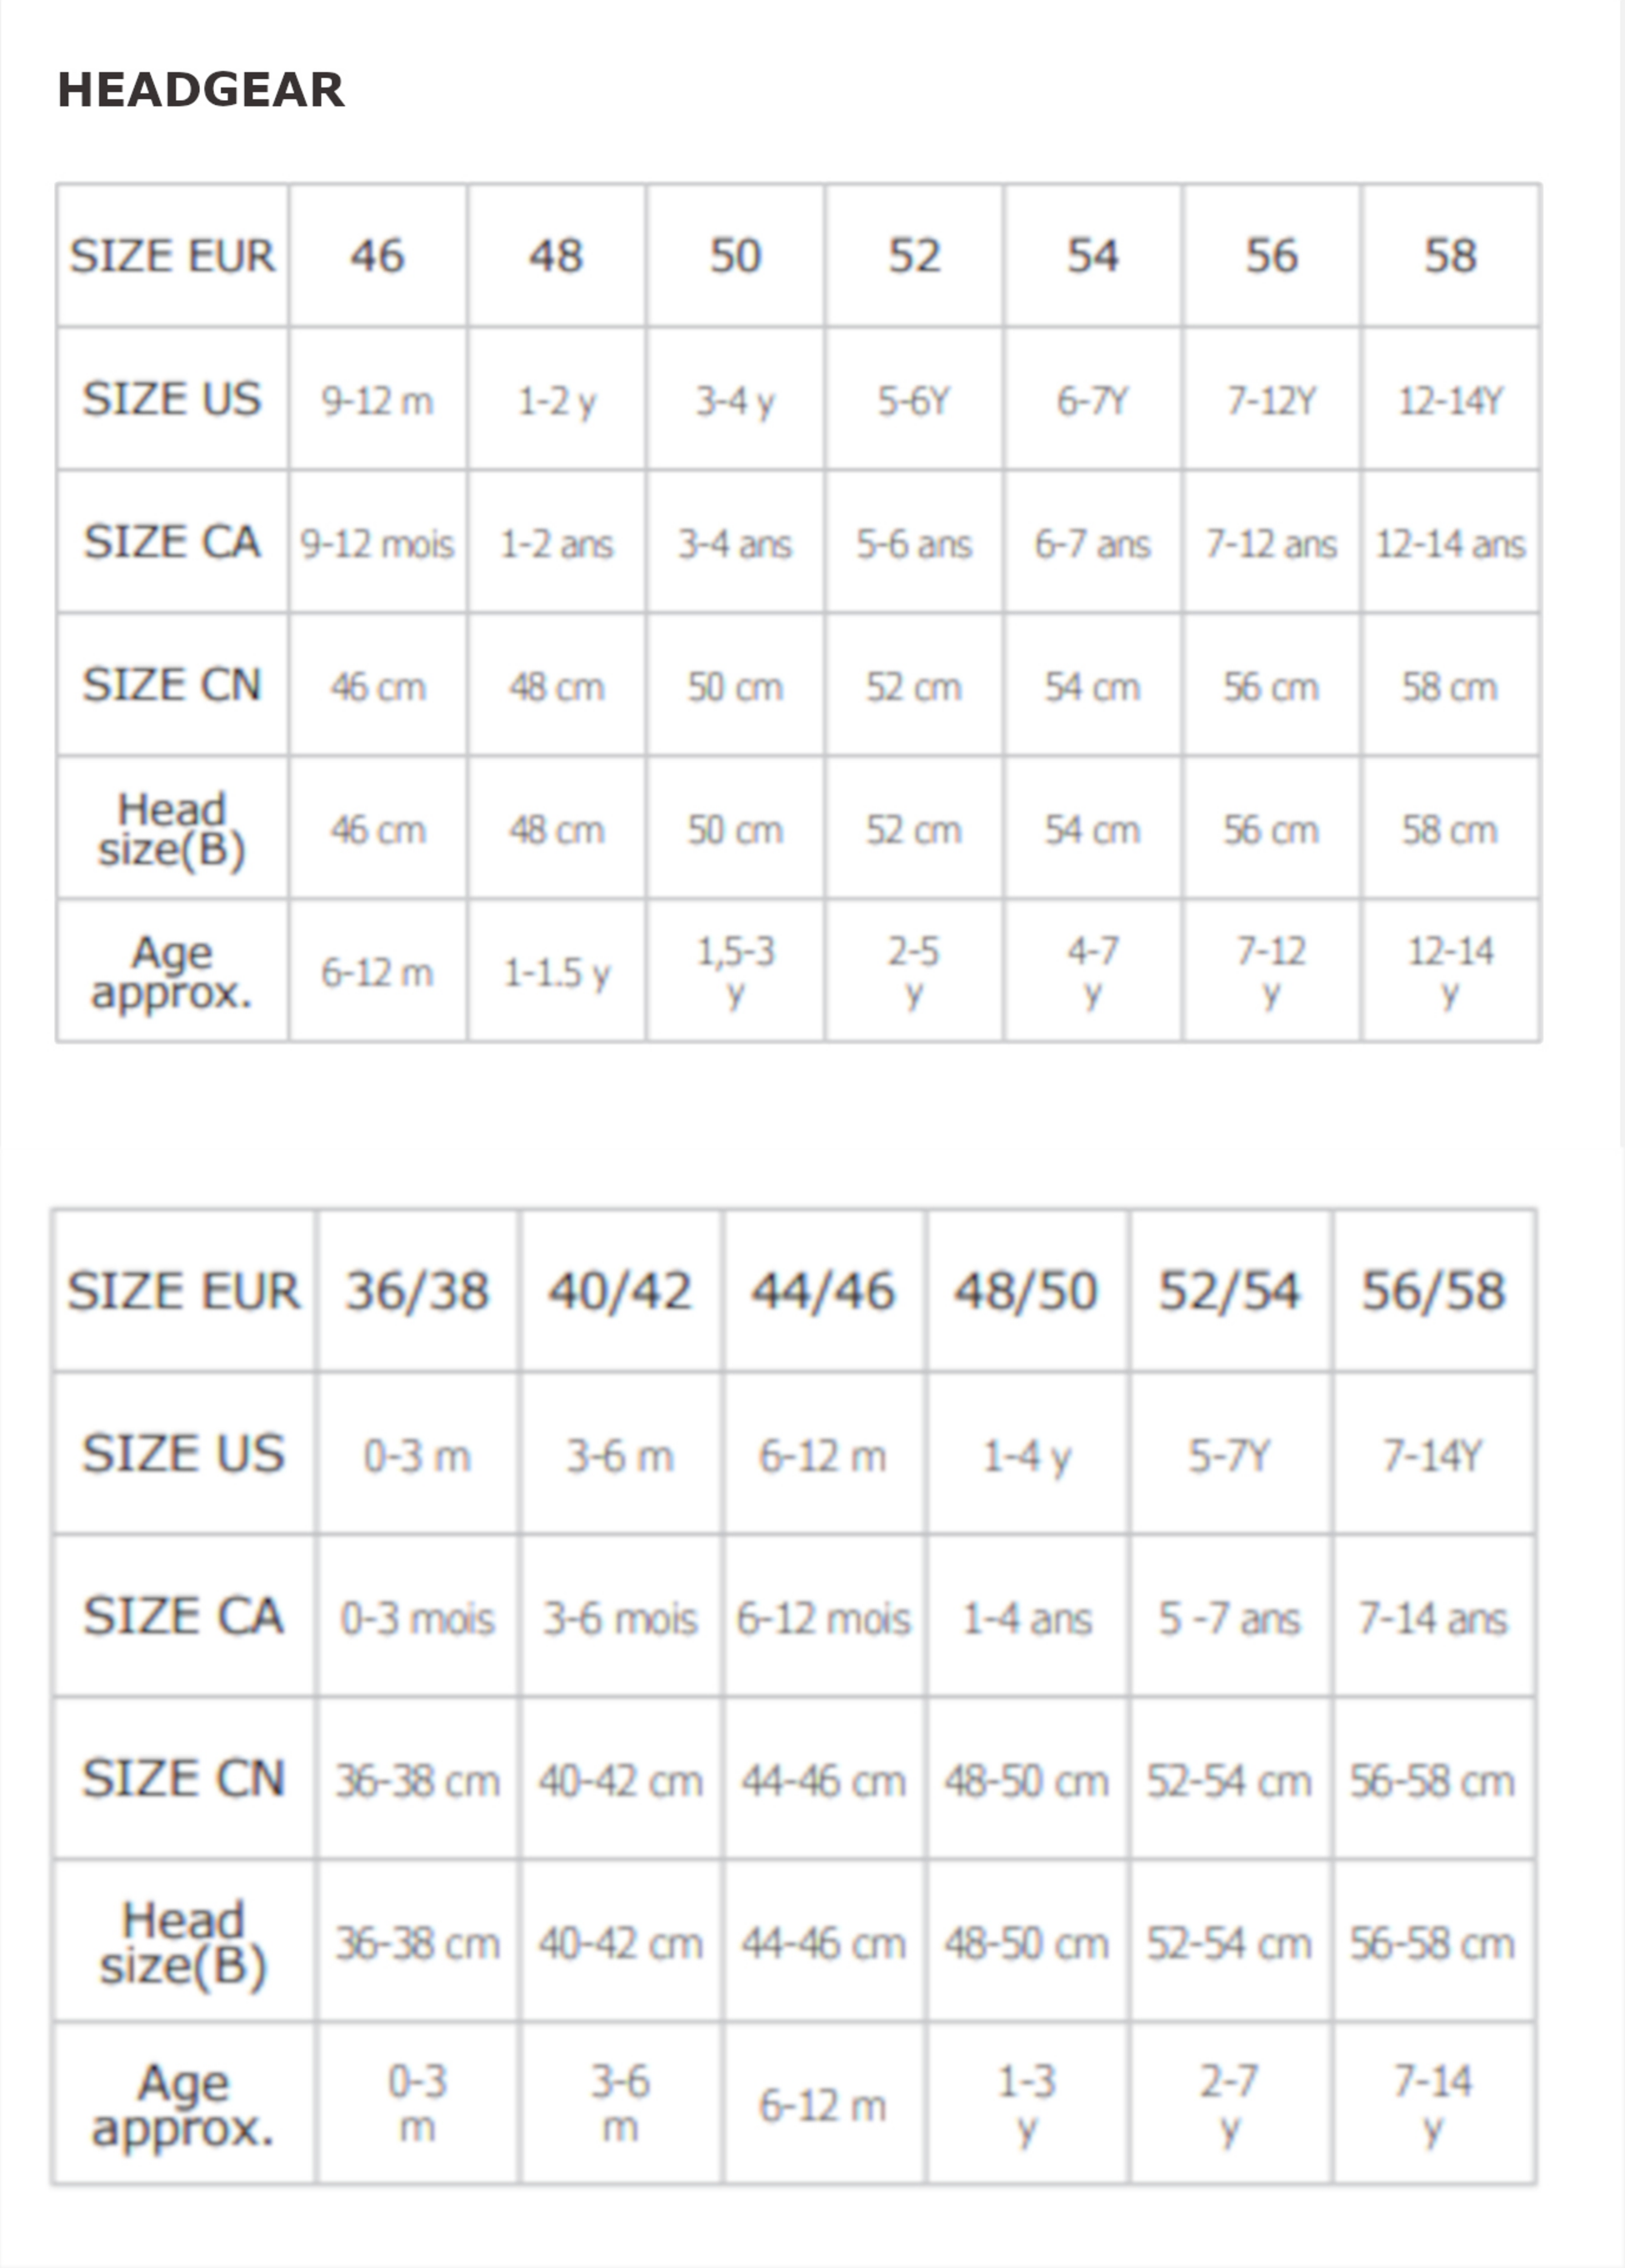The height and width of the screenshot is (2268, 1625).
Task: Click the 12-14 ans cell
Action: 1450,544
